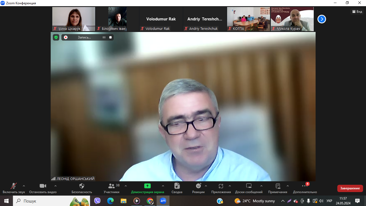Show next participants with blue arrow

click(322, 19)
